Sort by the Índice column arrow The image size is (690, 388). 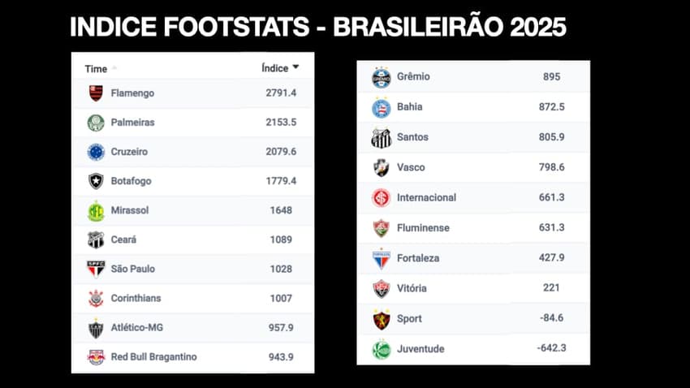pyautogui.click(x=295, y=68)
